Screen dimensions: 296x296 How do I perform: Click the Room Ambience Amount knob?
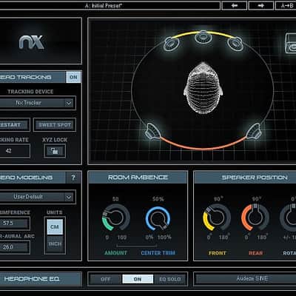click(116, 218)
